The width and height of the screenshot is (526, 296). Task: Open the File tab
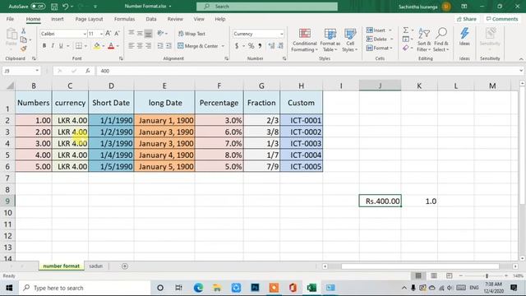(10, 19)
